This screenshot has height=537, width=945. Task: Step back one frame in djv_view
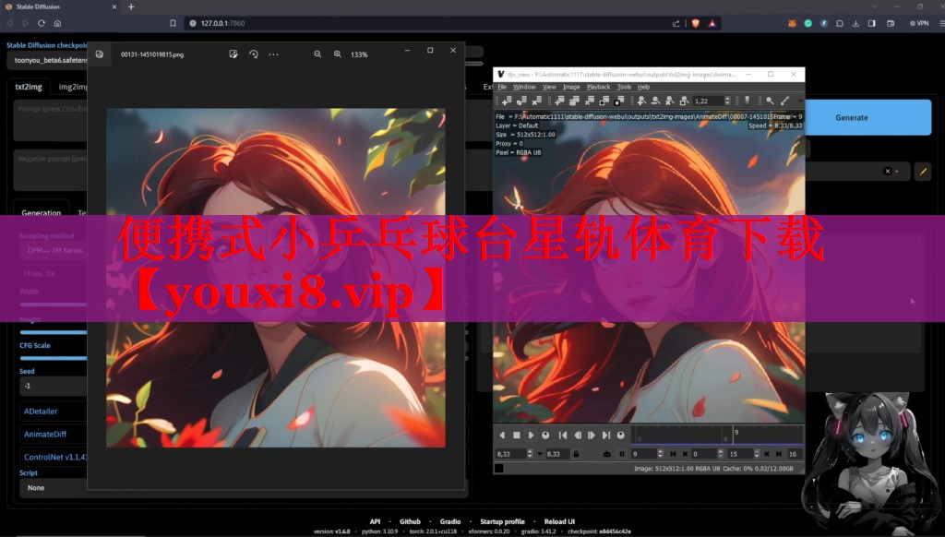pos(578,436)
